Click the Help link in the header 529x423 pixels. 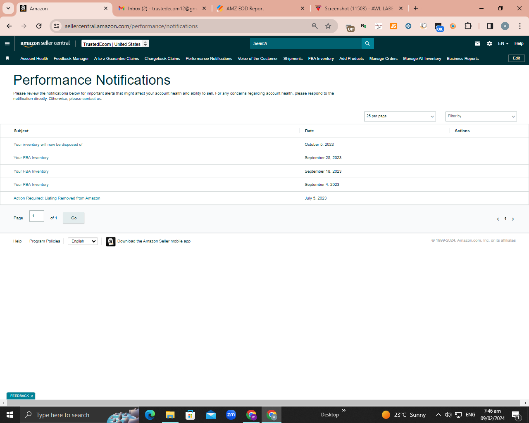(x=519, y=43)
